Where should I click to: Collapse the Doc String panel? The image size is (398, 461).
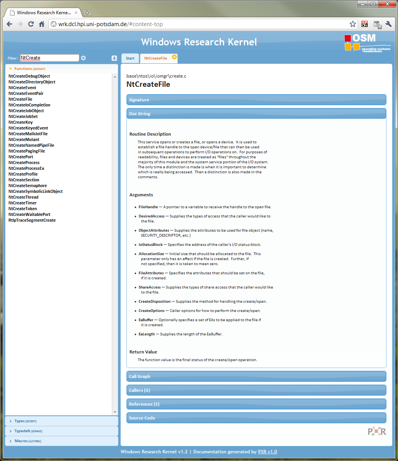pos(256,114)
